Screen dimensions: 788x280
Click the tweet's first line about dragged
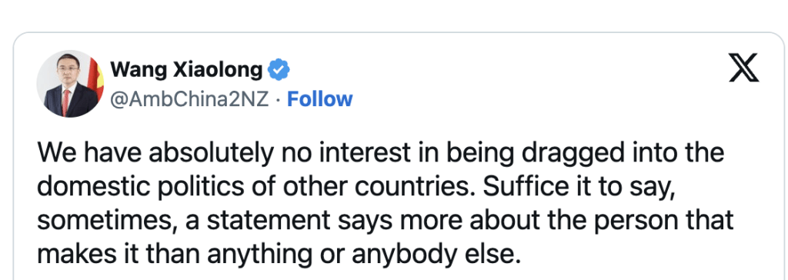click(380, 152)
